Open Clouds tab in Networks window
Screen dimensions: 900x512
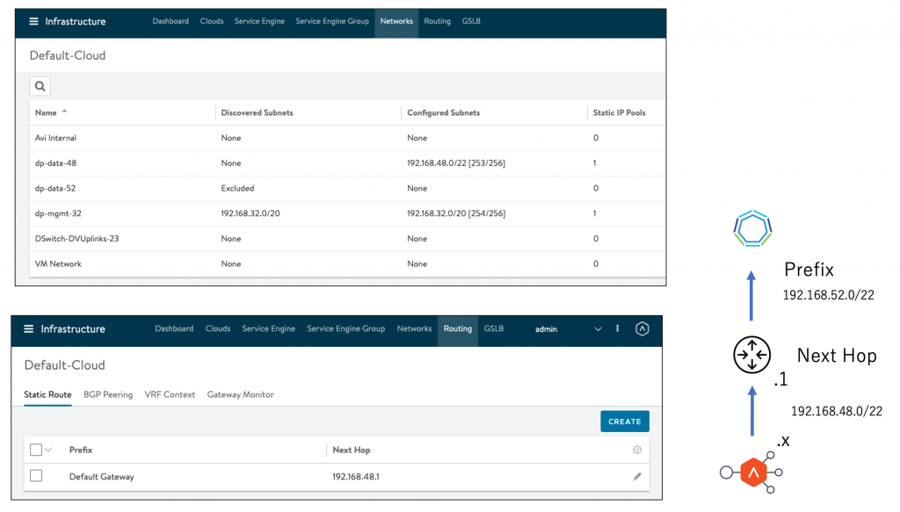pos(212,21)
